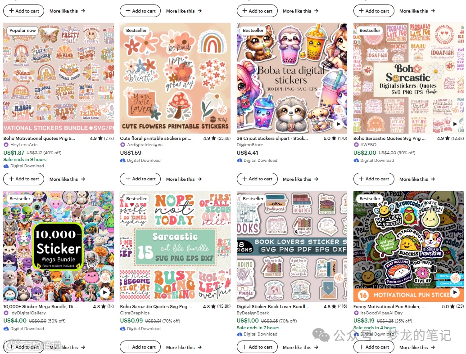The image size is (466, 354).
Task: Play video on Boho Sarcastic Quotes thumbnail
Action: point(455,124)
